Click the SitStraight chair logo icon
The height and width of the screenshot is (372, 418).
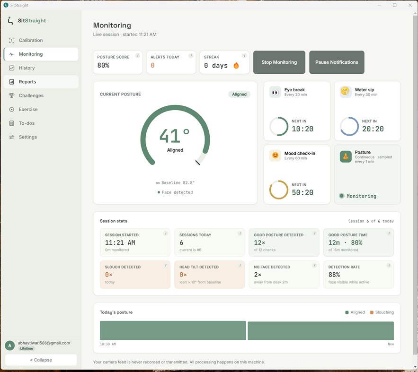(x=10, y=20)
